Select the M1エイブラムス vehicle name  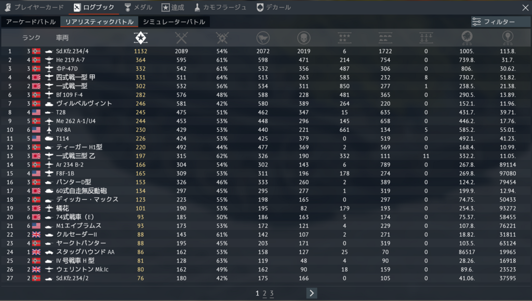click(x=79, y=226)
